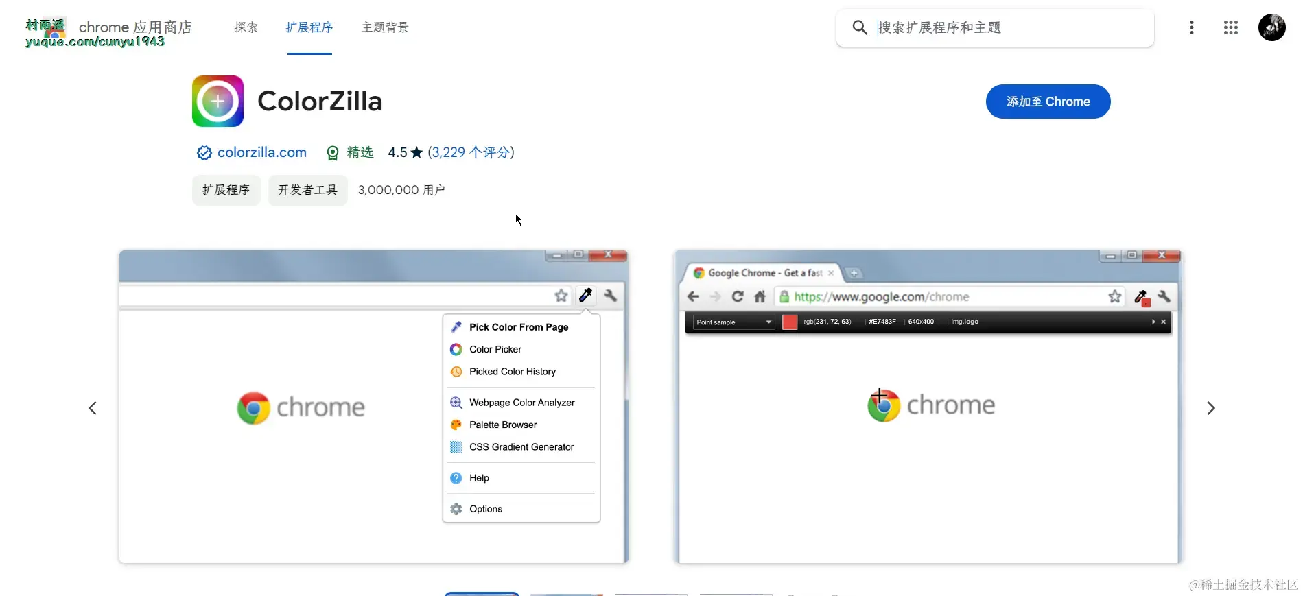1303x596 pixels.
Task: Show previous screenshot with left arrow
Action: [x=93, y=408]
